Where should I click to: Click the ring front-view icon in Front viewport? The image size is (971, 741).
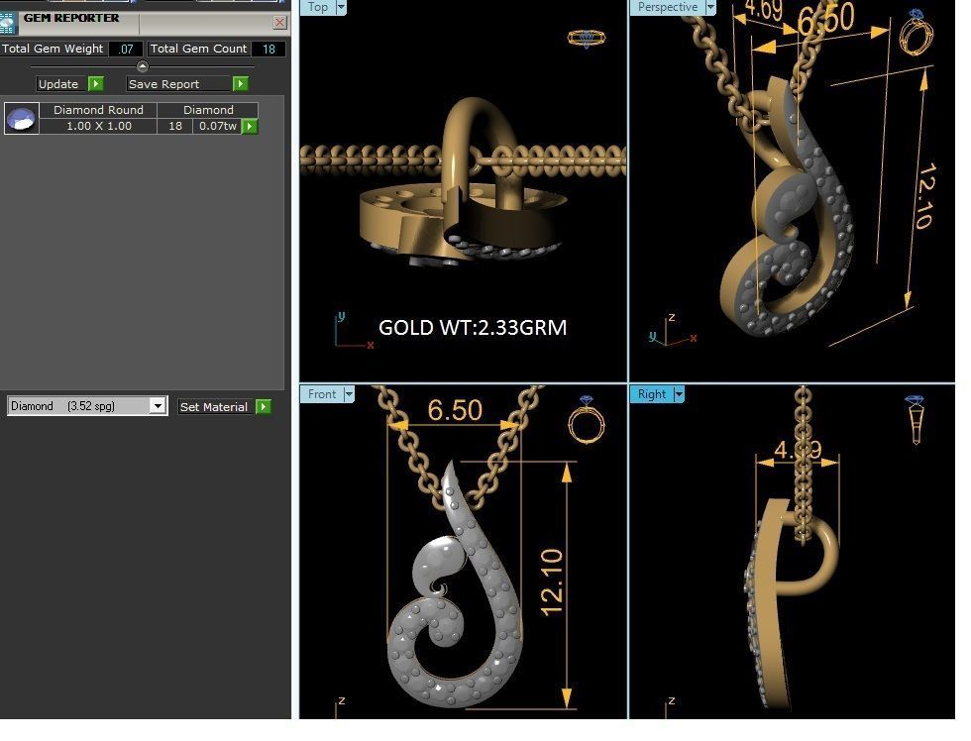coord(587,420)
